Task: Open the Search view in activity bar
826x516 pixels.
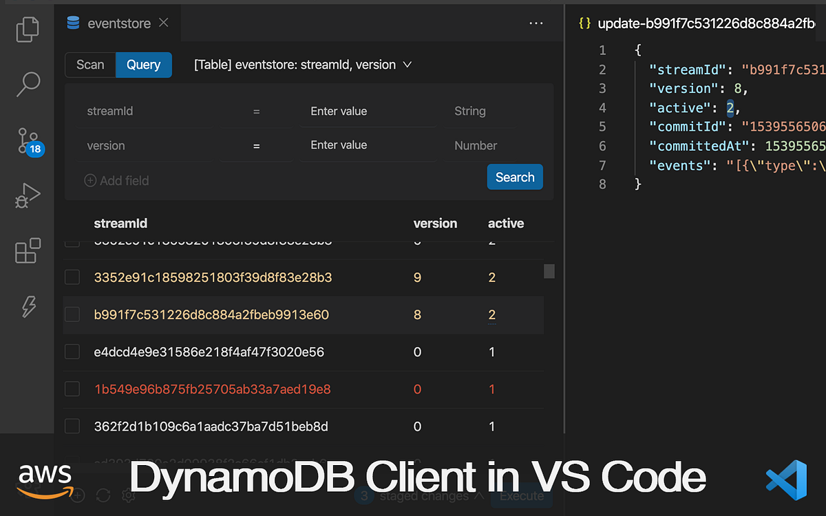Action: [28, 84]
